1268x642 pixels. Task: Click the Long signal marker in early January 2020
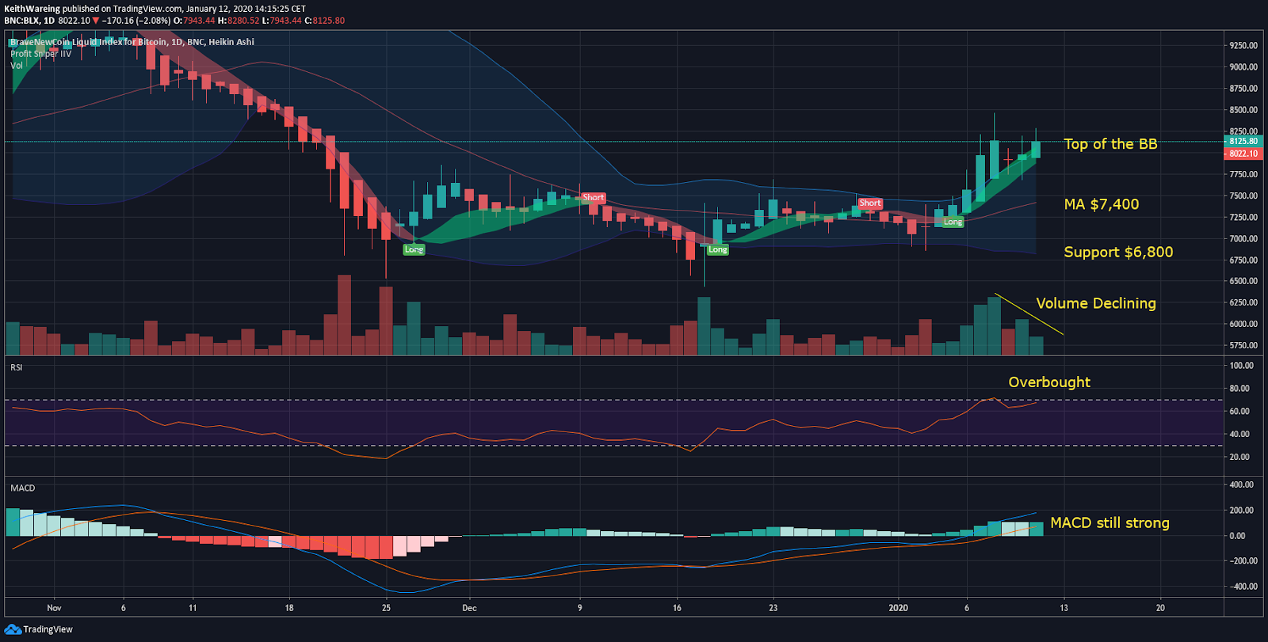pos(953,222)
